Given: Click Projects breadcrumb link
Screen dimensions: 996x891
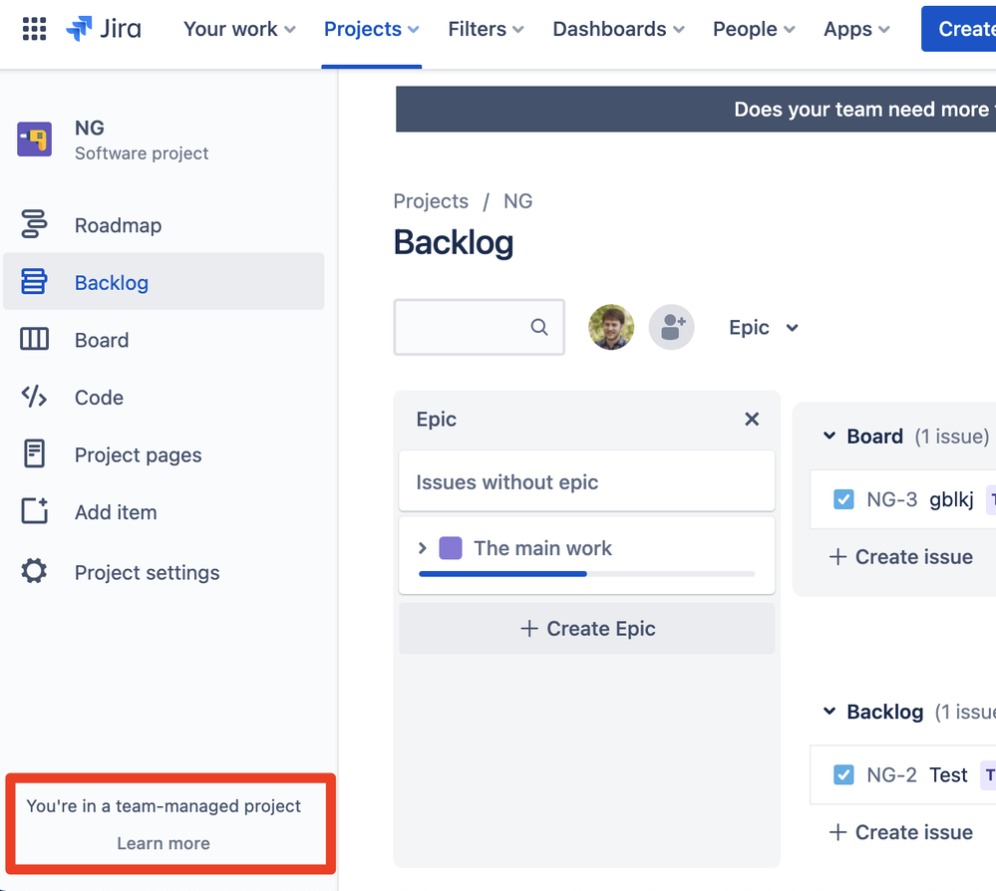Looking at the screenshot, I should pos(431,201).
